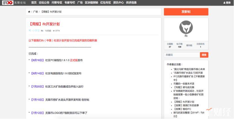Open the ifc author avatar
Image resolution: width=234 pixels, height=119 pixels.
coord(186,27)
